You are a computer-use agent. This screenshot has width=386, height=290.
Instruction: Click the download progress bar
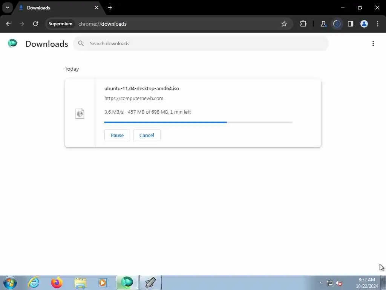coord(198,122)
